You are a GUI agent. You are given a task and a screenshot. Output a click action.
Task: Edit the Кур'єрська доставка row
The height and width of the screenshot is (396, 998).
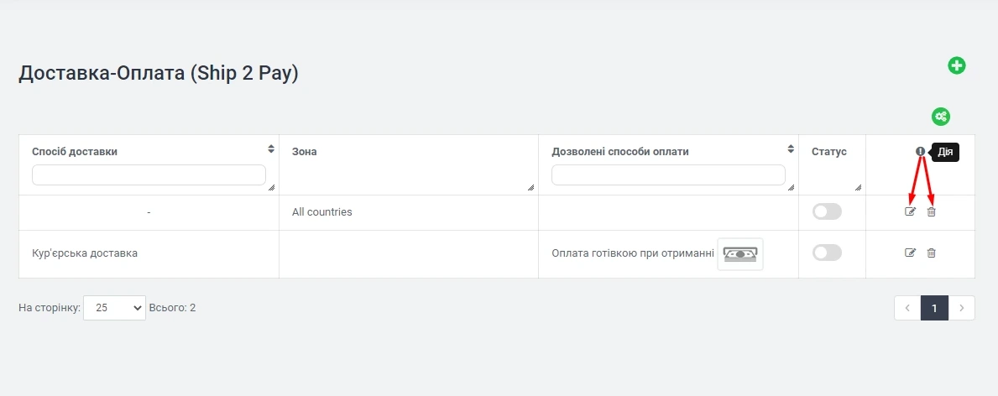[x=910, y=253]
